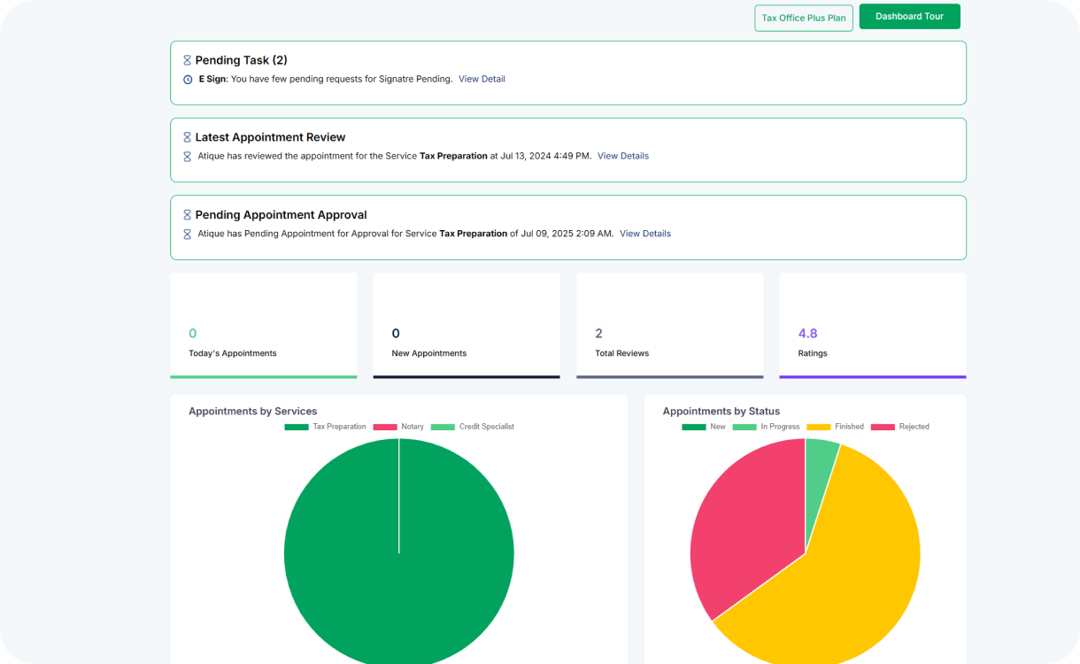Toggle Notary legend item in services chart
1080x664 pixels.
[399, 427]
